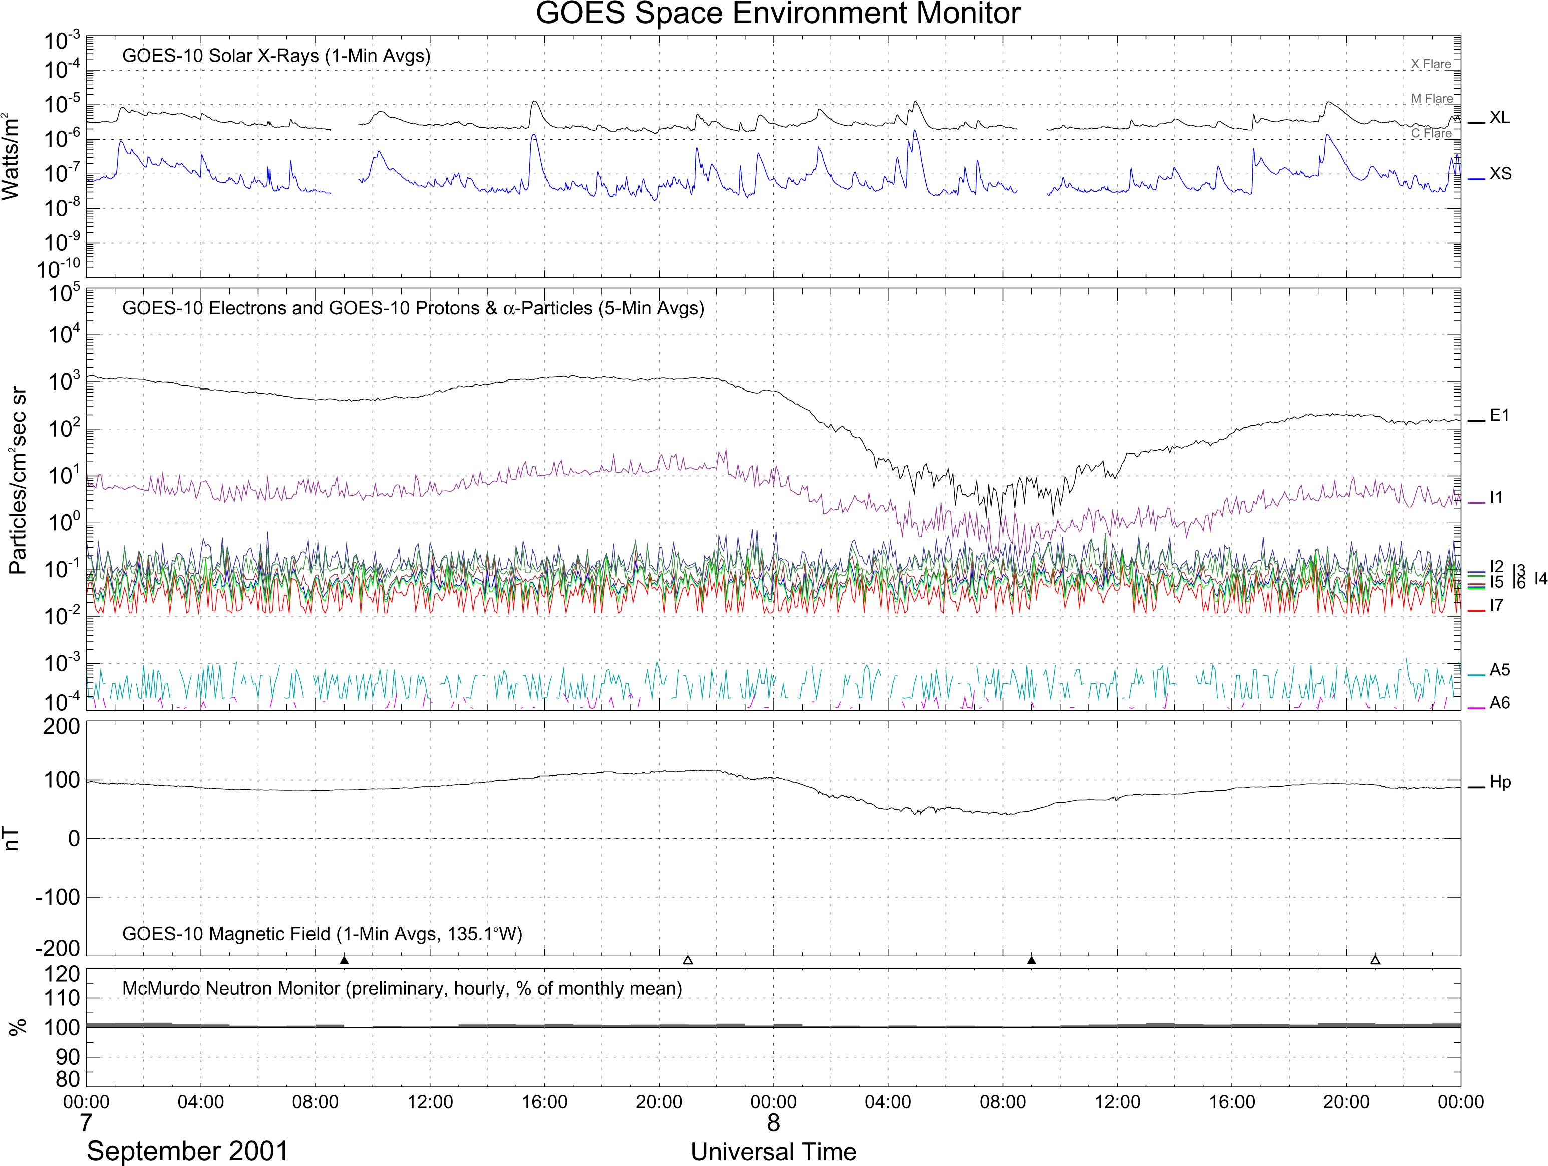Click the '-200' tick on the nT axis
This screenshot has height=1166, width=1548.
58,948
